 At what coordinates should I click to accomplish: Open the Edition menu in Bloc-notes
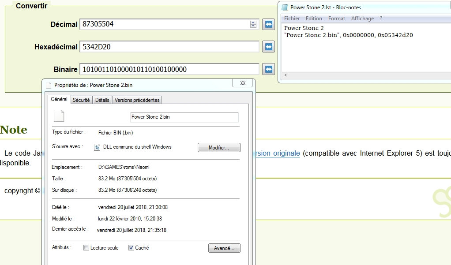pos(314,19)
